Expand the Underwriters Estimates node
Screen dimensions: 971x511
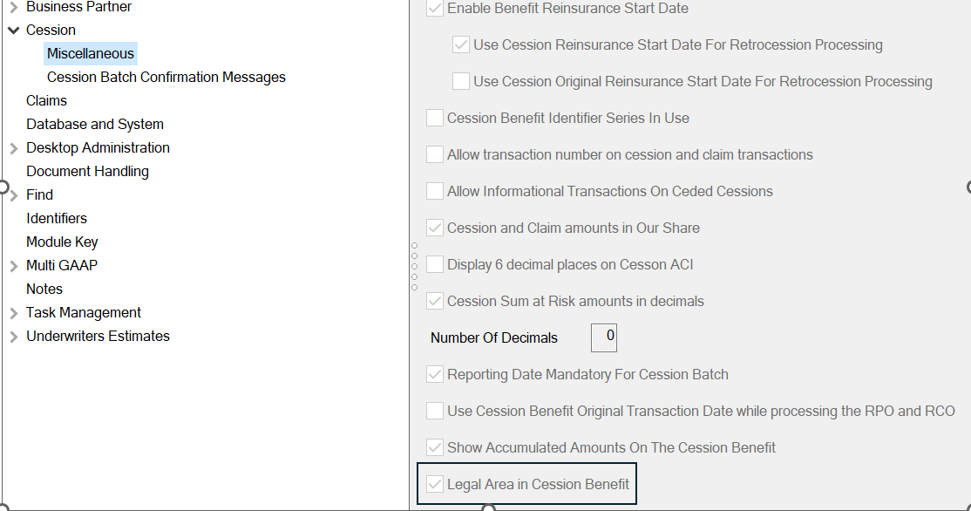click(14, 337)
